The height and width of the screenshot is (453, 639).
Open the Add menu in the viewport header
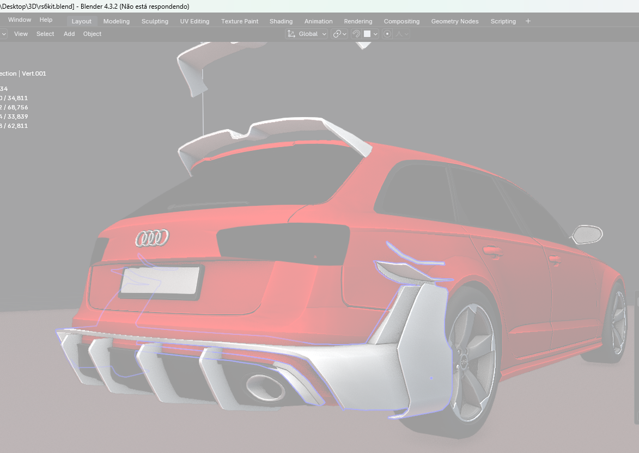[x=69, y=34]
